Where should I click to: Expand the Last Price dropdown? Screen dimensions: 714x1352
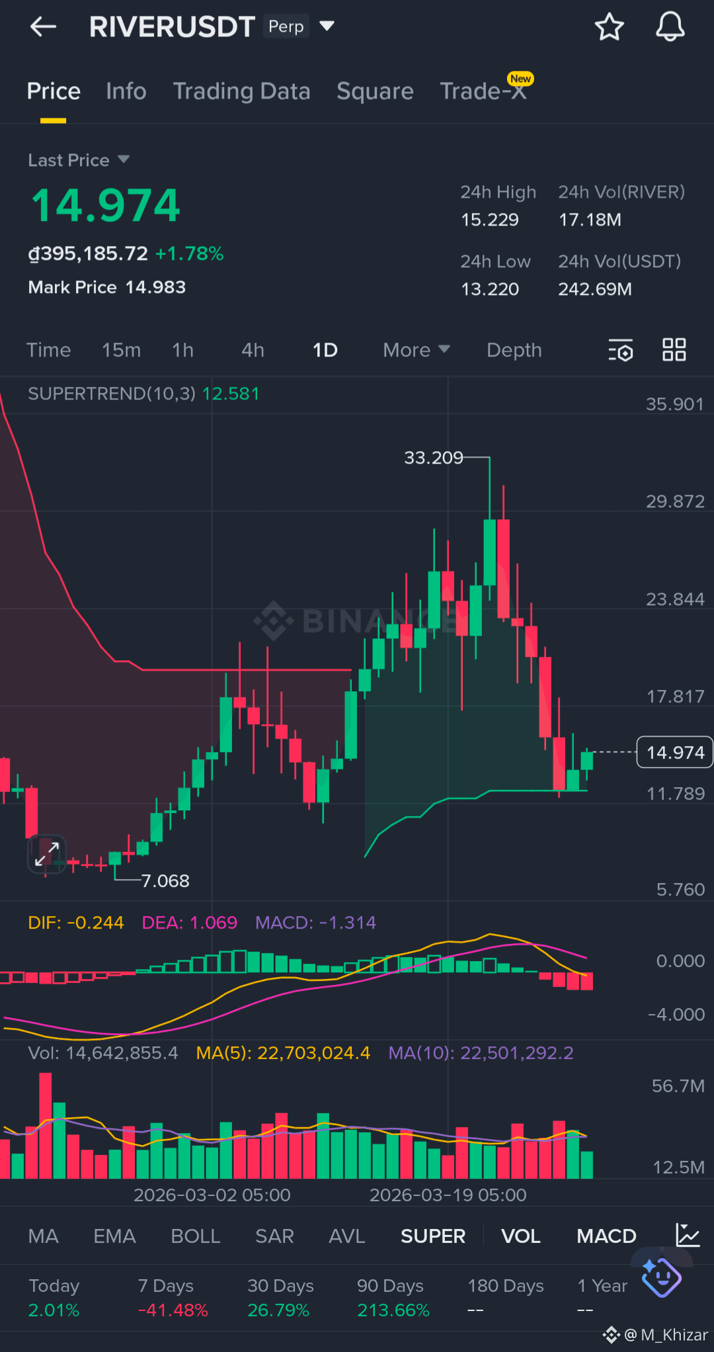(123, 159)
